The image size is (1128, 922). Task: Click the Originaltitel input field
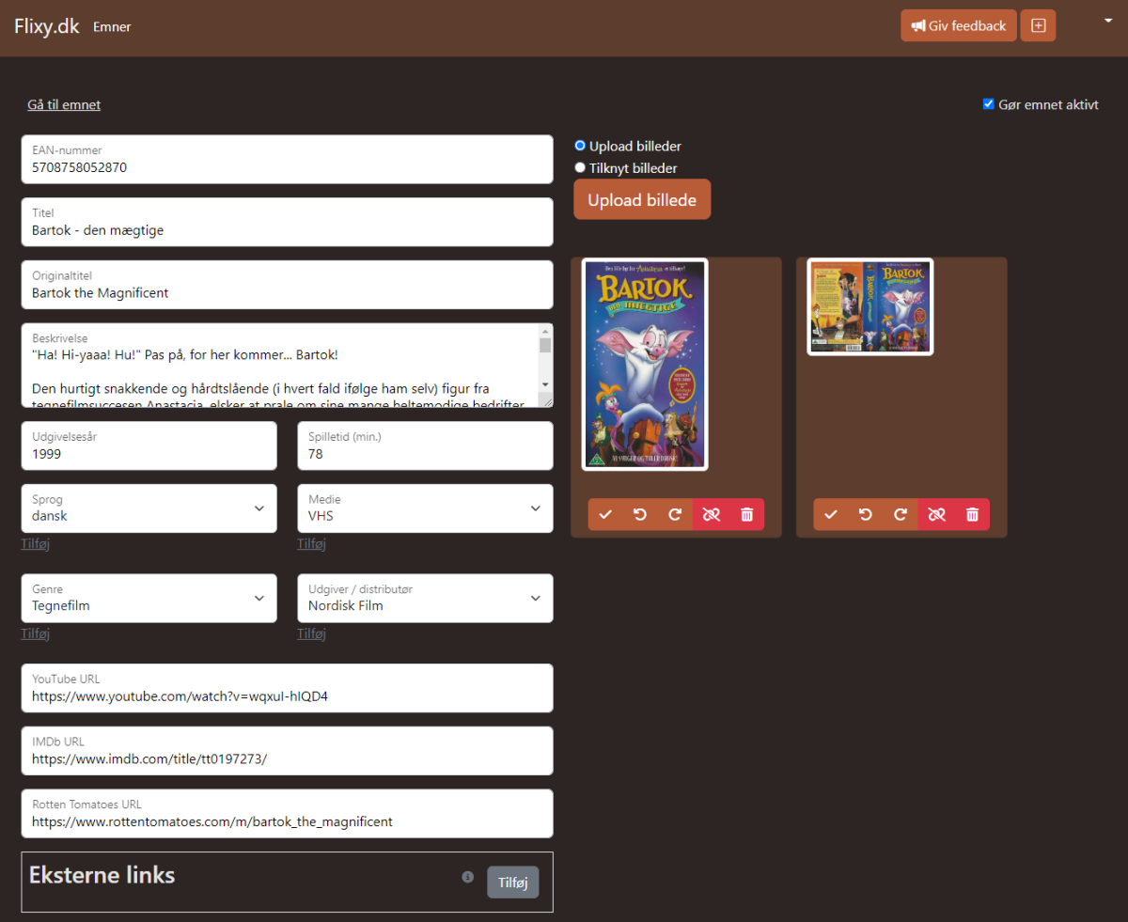coord(287,285)
